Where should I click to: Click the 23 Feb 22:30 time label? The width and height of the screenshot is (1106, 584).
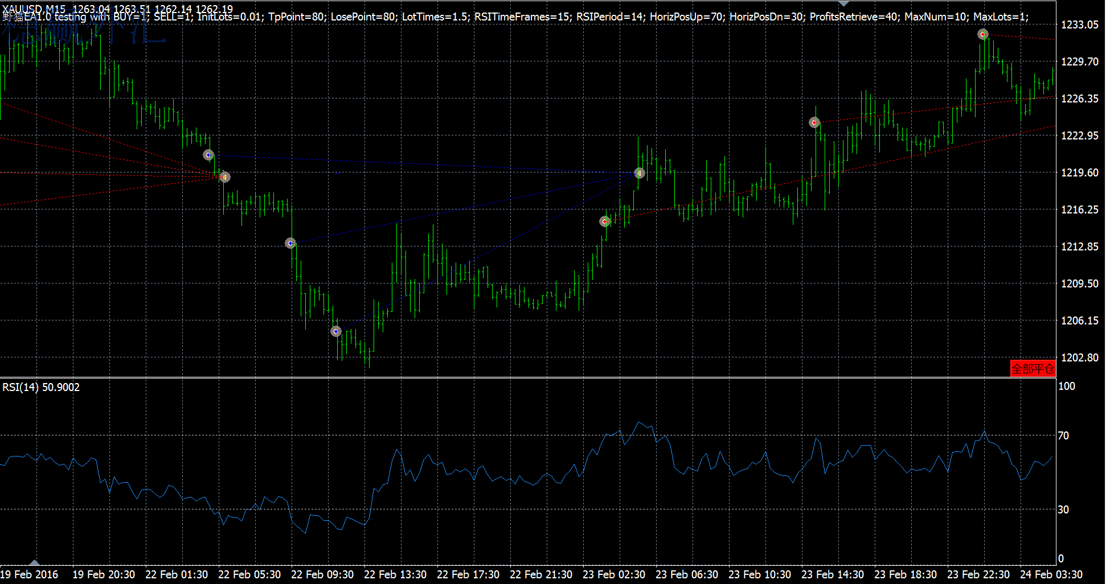(978, 574)
